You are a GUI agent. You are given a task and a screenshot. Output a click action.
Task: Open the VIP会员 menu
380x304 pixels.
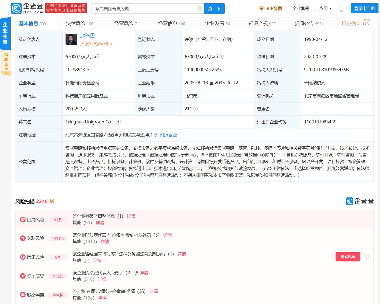270,8
